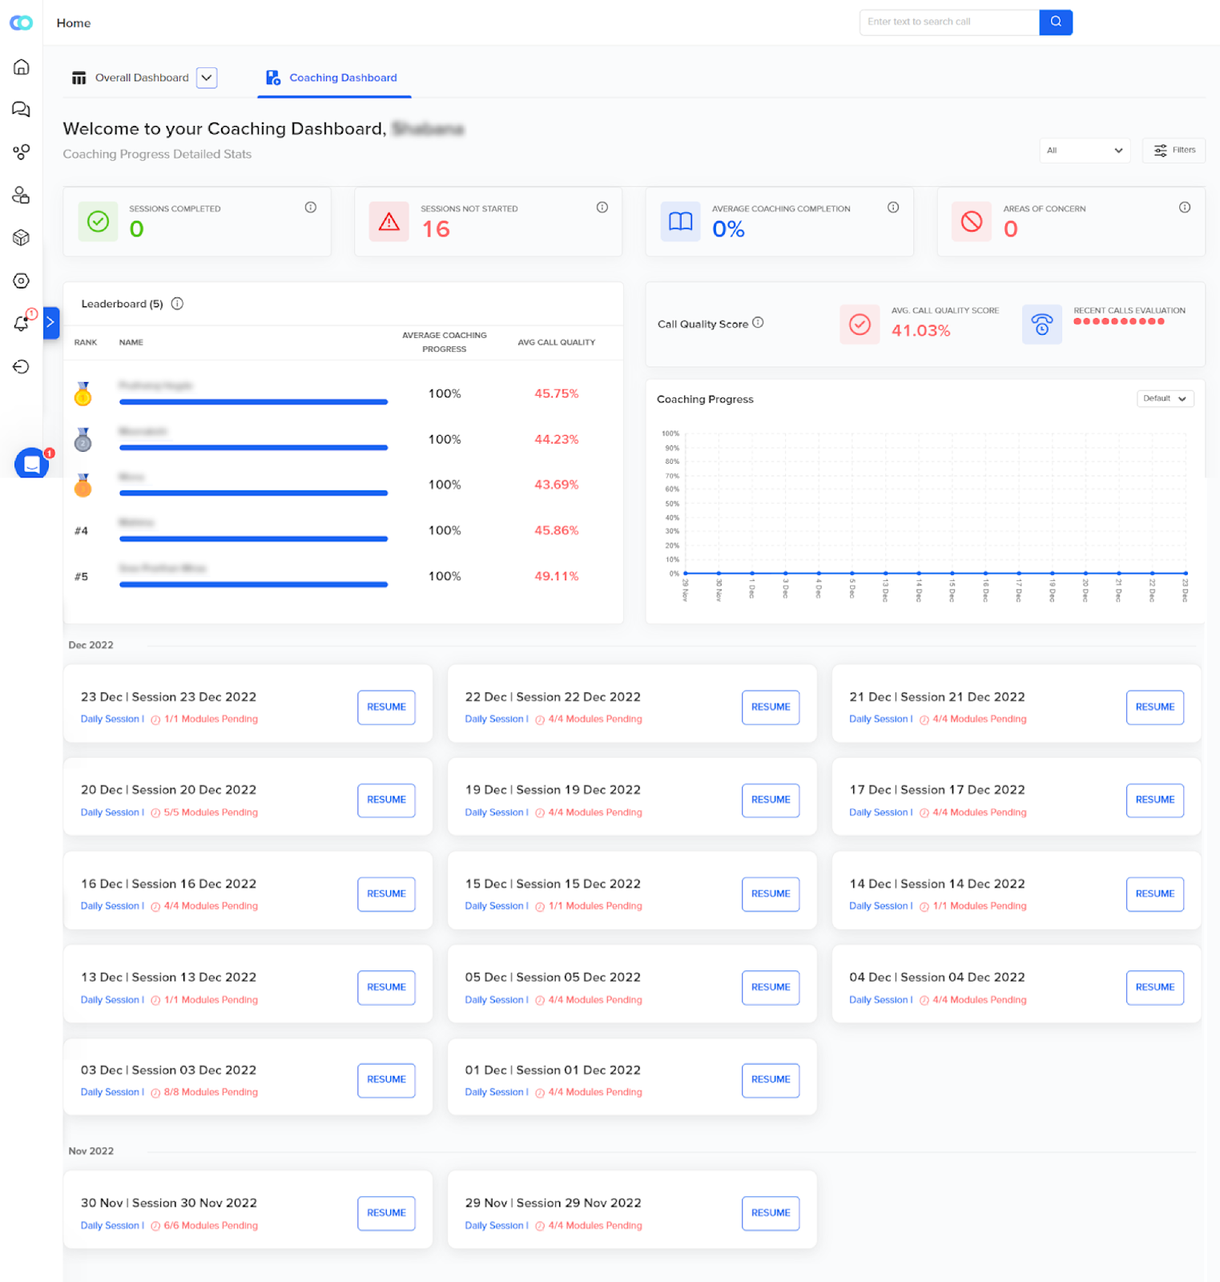Open the Overall Dashboard dropdown arrow

point(207,78)
